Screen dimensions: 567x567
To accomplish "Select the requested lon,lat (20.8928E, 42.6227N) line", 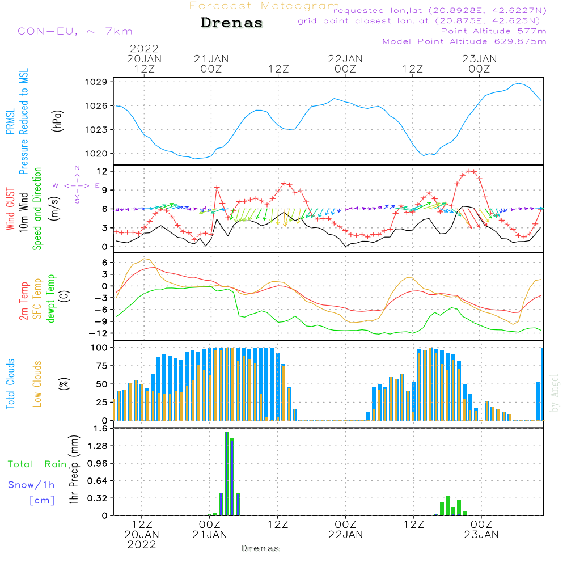I will 440,10.
